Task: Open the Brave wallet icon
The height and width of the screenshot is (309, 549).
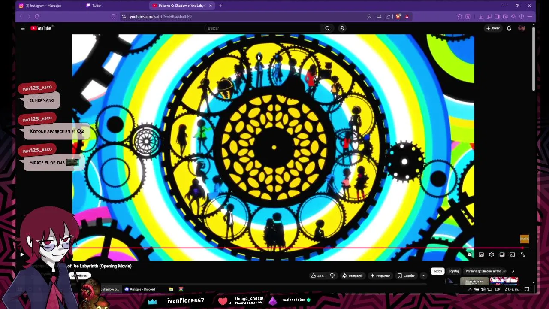Action: coord(505,16)
